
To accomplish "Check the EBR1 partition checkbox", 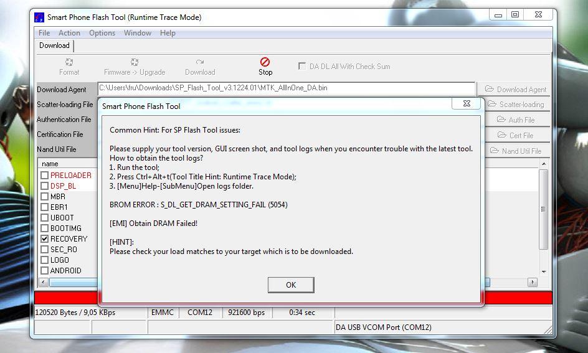I will pos(45,207).
